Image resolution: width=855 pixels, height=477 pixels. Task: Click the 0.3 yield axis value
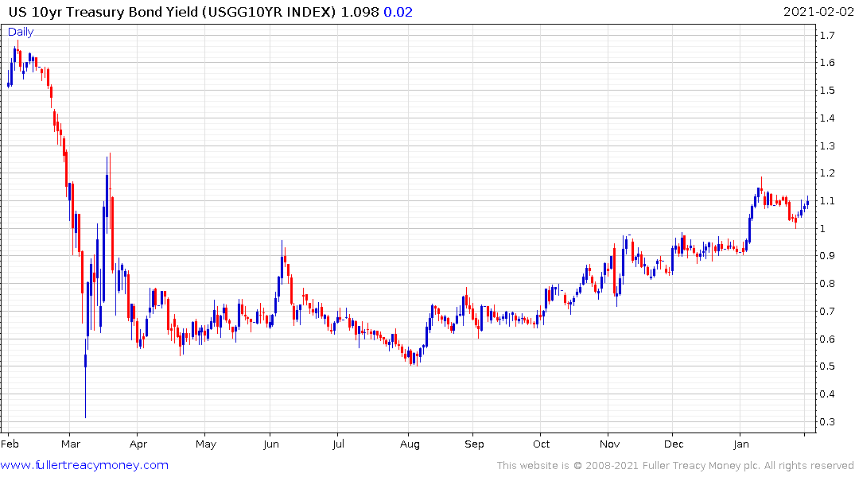pyautogui.click(x=827, y=421)
